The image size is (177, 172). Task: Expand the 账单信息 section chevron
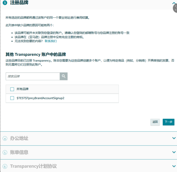coord(174,152)
